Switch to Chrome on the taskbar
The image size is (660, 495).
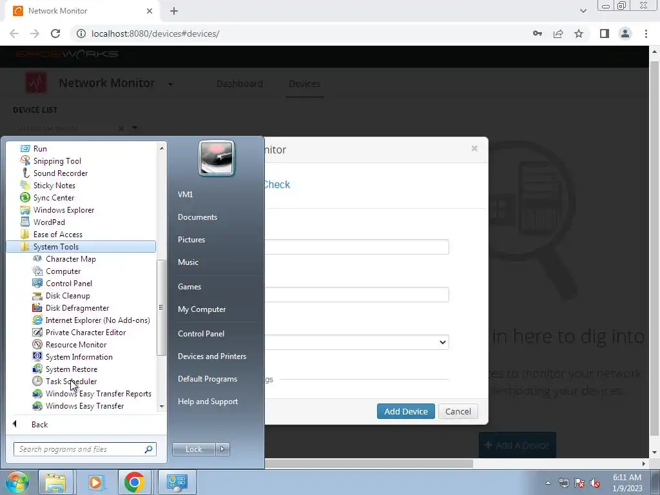[135, 482]
